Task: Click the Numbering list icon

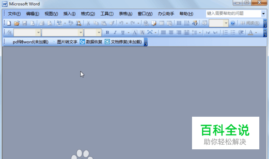Action: [x=225, y=32]
